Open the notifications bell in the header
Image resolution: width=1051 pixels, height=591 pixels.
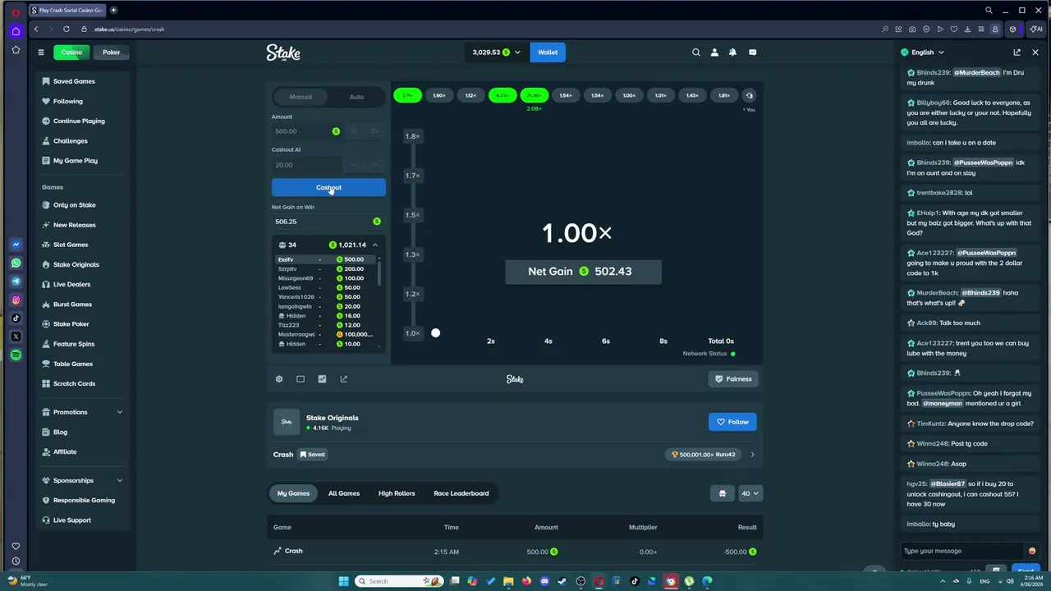[x=732, y=53]
